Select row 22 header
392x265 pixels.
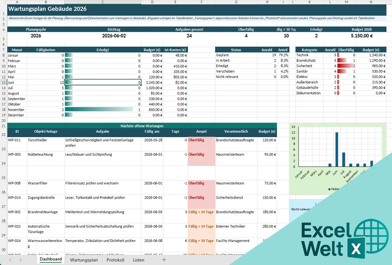coord(3,132)
